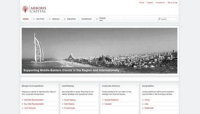This screenshot has height=114, width=200.
Task: Open the Special Situations link
Action: 111,100
